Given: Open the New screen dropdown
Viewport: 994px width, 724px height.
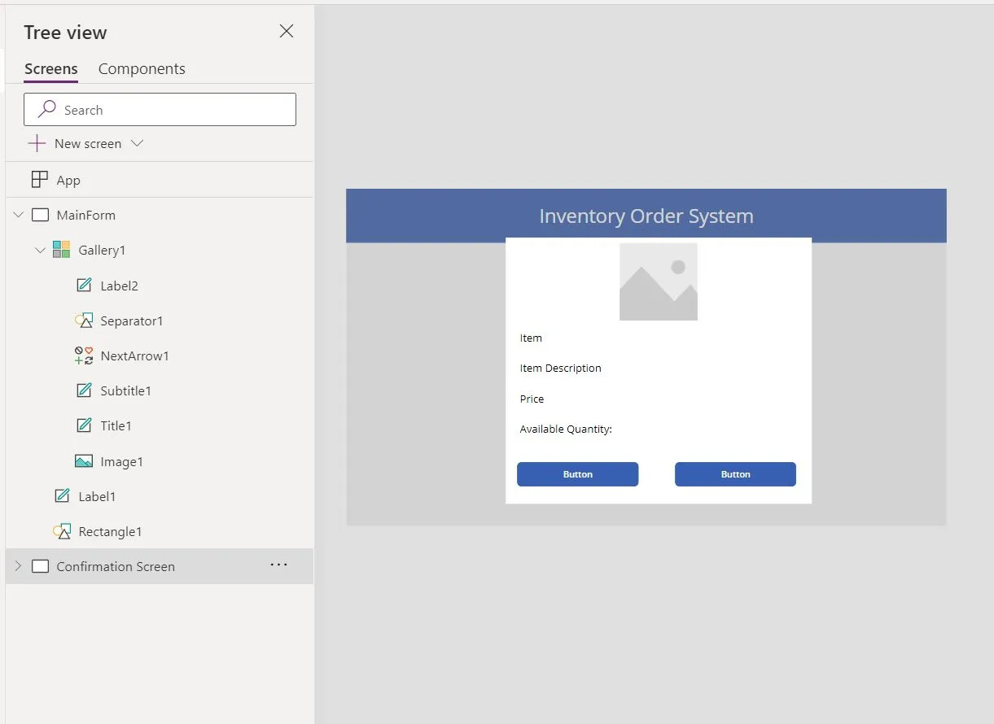Looking at the screenshot, I should point(137,143).
